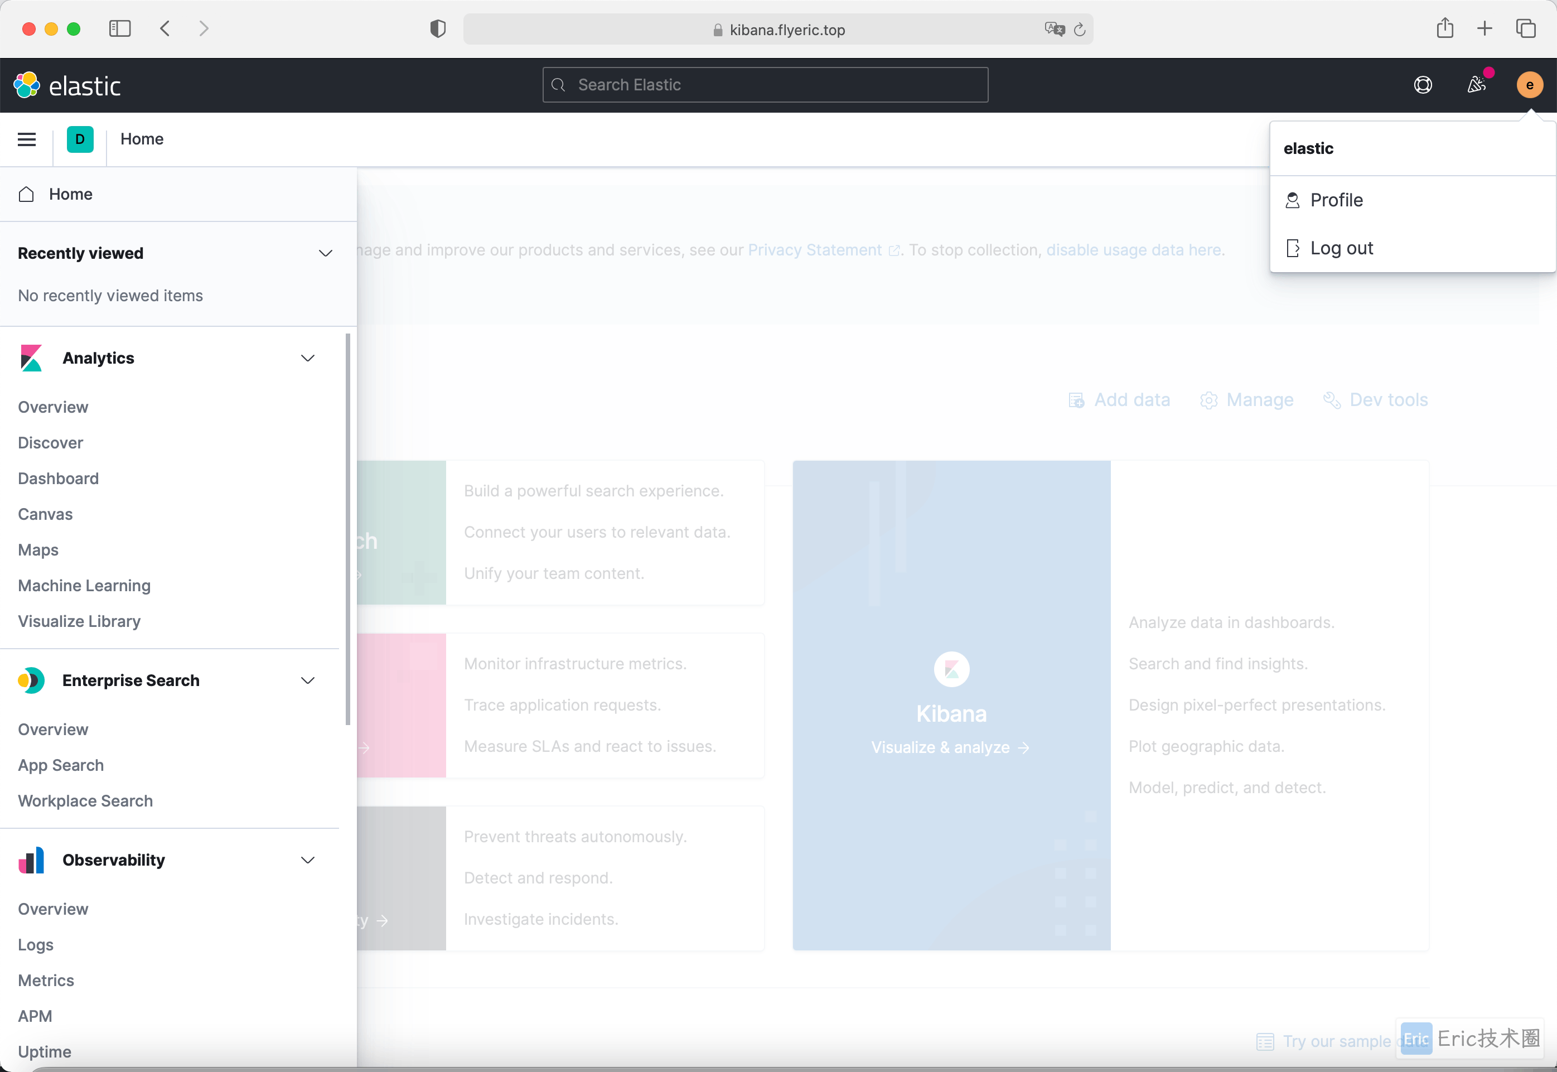Open Visualize Library under Analytics

pos(79,621)
